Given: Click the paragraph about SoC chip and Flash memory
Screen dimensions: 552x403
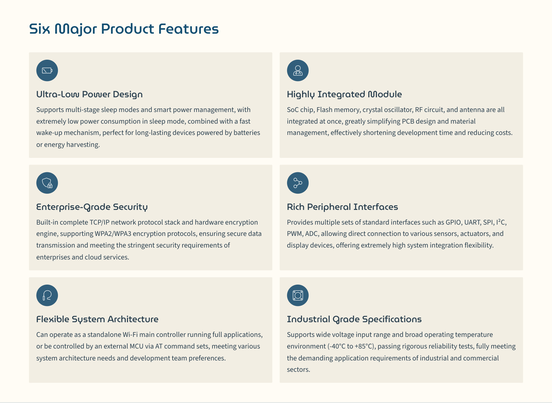Looking at the screenshot, I should [x=399, y=121].
